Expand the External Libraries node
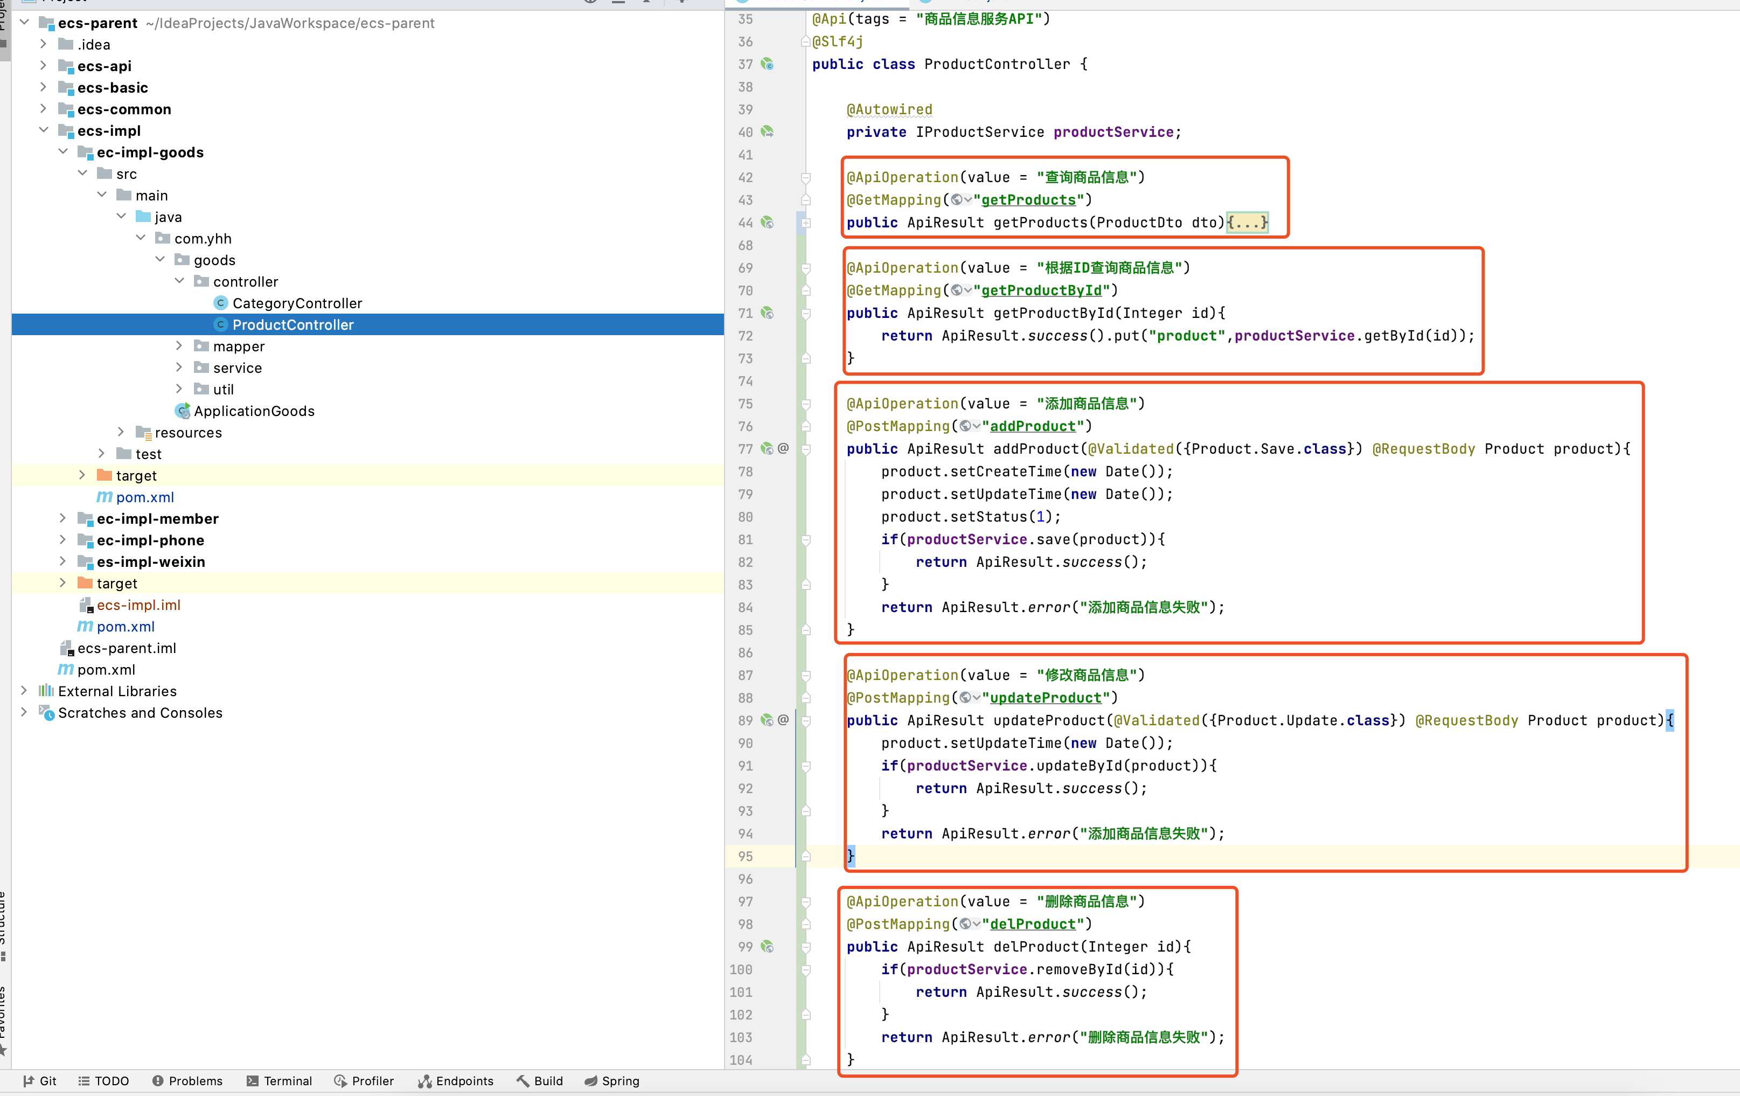This screenshot has height=1096, width=1740. pyautogui.click(x=24, y=691)
